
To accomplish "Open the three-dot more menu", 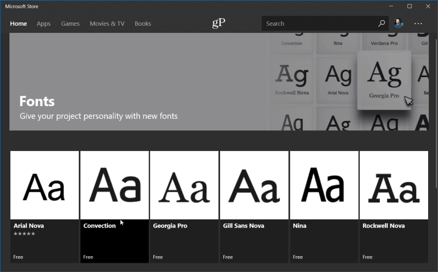I will (418, 24).
